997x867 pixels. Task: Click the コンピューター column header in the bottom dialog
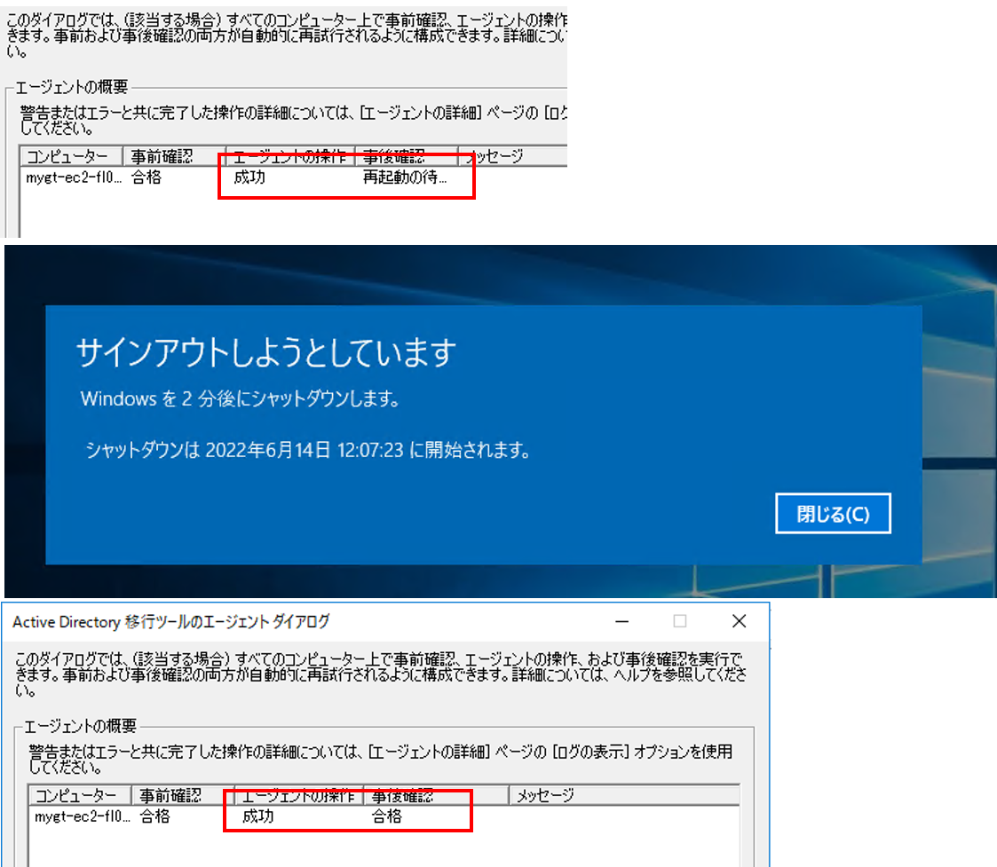pyautogui.click(x=80, y=795)
